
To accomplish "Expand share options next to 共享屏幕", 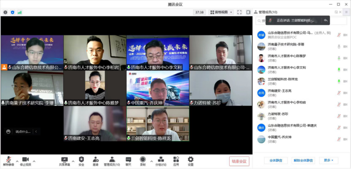I will (x=73, y=161).
